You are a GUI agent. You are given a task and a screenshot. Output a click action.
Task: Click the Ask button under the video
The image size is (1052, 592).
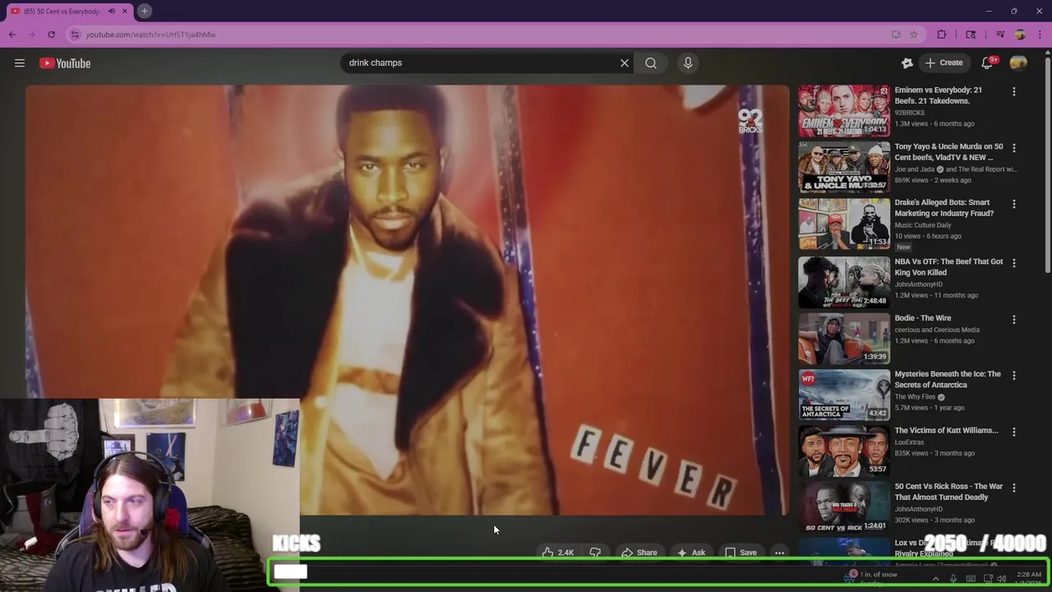690,553
